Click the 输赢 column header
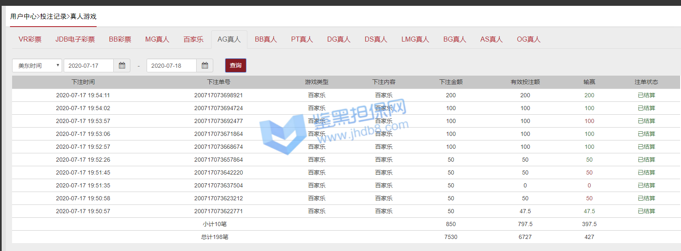681x251 pixels. pos(589,82)
